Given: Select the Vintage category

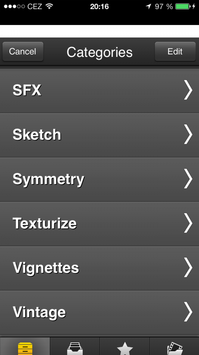Looking at the screenshot, I should pos(99,312).
